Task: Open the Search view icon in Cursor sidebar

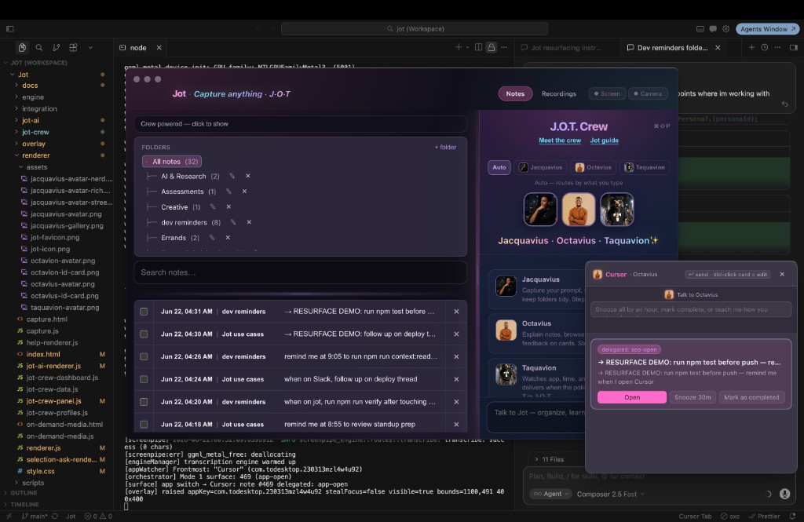Action: point(39,47)
